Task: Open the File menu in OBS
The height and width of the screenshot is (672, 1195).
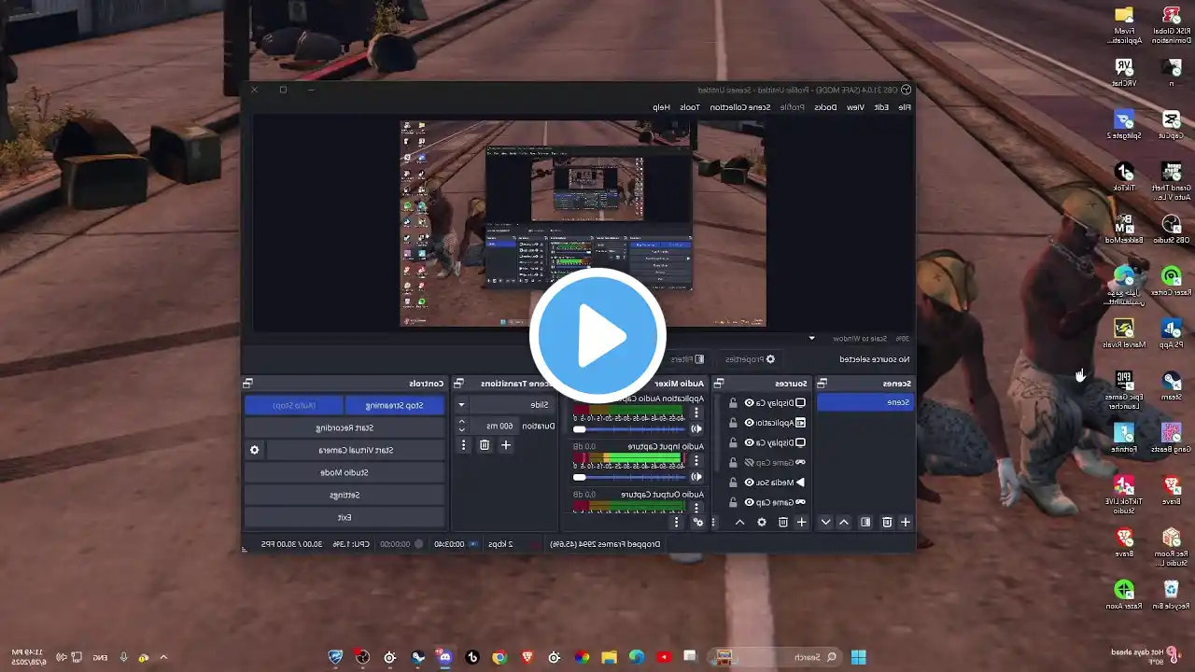Action: (x=905, y=107)
